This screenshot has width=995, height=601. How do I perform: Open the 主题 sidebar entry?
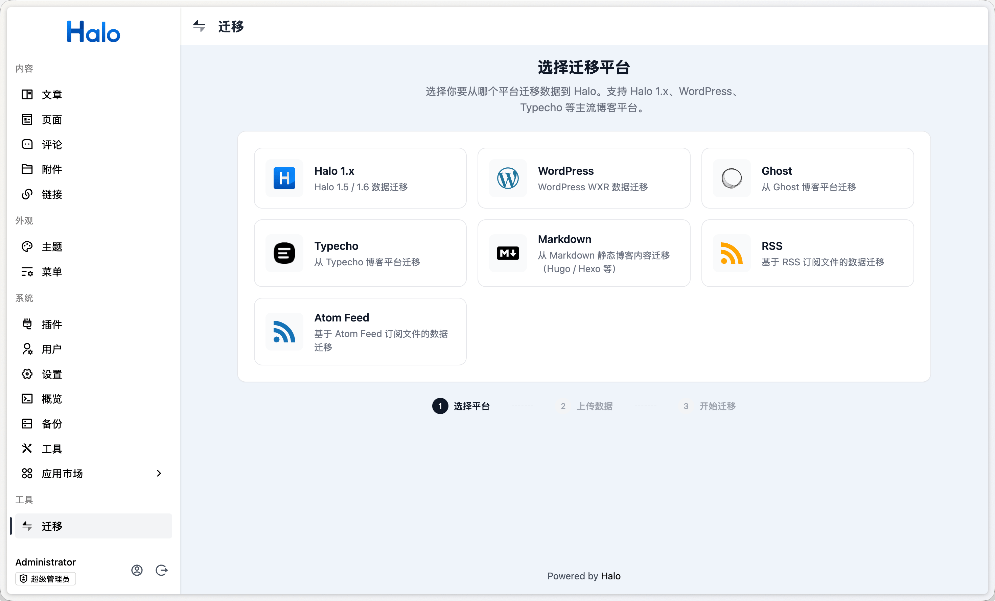coord(52,247)
